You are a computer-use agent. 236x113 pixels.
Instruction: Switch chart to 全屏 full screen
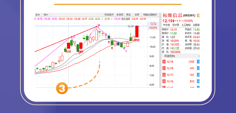(x=137, y=15)
